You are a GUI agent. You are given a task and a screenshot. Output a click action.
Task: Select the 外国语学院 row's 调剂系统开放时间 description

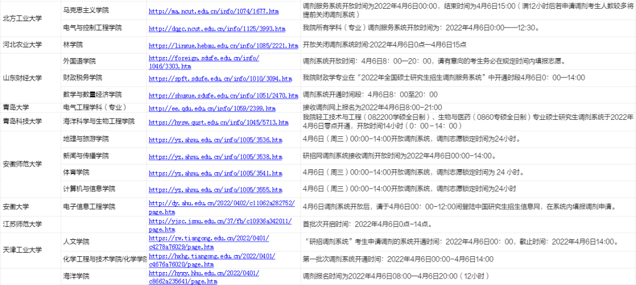point(469,61)
